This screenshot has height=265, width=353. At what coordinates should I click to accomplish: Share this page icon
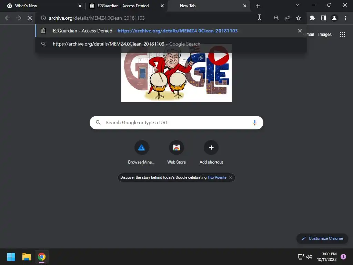click(288, 18)
